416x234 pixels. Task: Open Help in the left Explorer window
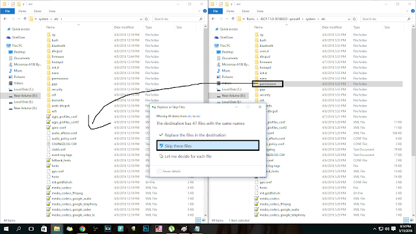coord(205,11)
